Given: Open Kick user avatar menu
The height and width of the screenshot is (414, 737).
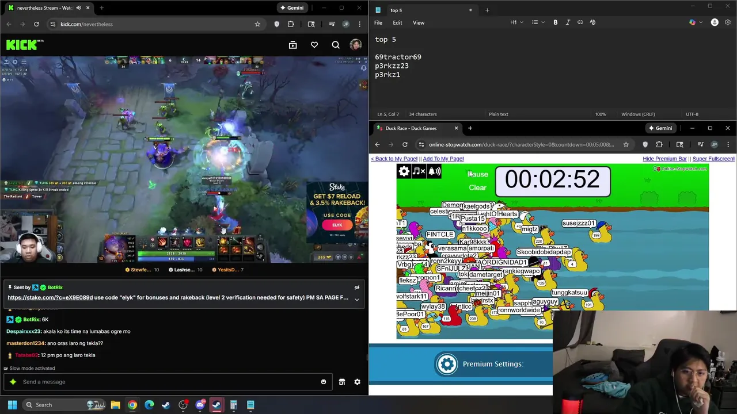Looking at the screenshot, I should click(355, 45).
